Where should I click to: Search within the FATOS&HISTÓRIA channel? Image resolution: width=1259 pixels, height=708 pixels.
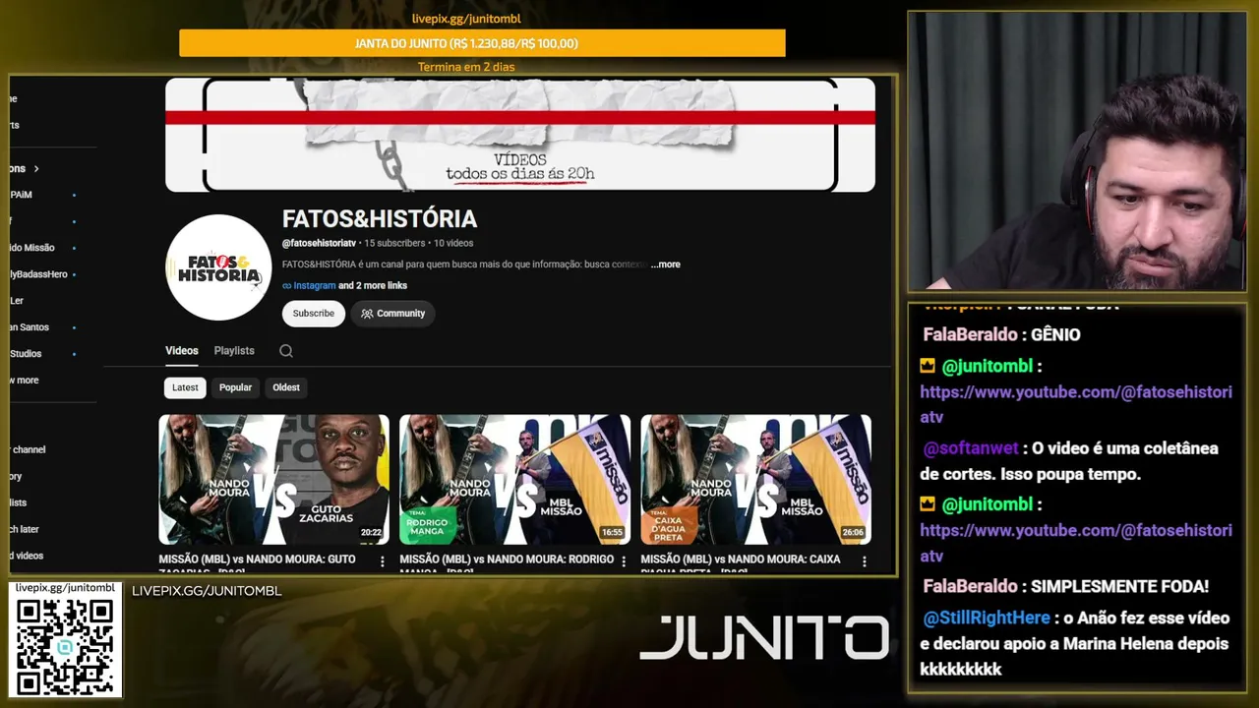(x=286, y=351)
